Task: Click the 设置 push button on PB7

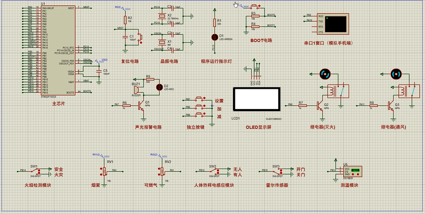Action: [x=200, y=98]
